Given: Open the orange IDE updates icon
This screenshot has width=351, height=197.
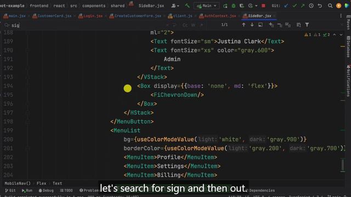Looking at the screenshot, I should pos(338,6).
